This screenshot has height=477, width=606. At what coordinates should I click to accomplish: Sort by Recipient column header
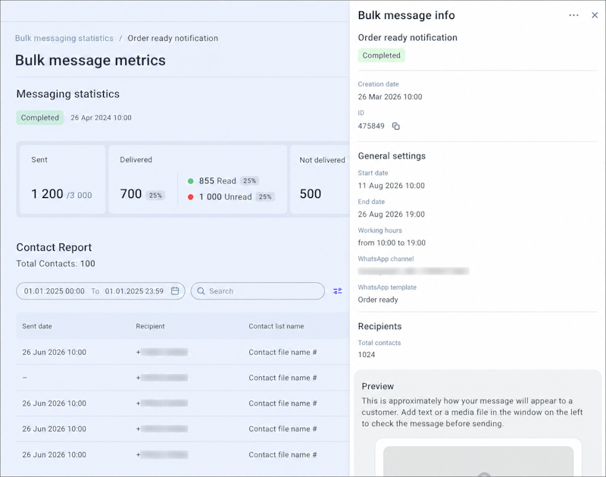click(x=150, y=326)
